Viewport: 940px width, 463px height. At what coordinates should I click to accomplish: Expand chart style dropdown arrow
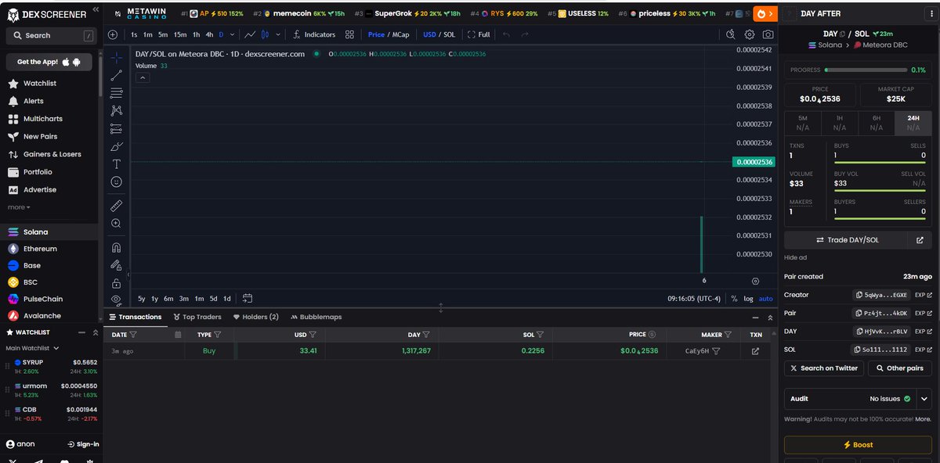[277, 34]
